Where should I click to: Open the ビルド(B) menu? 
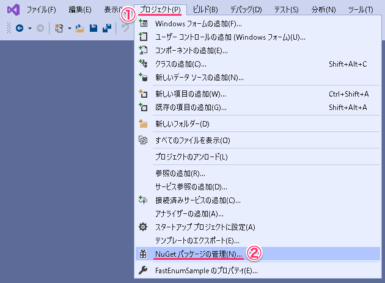(x=205, y=10)
